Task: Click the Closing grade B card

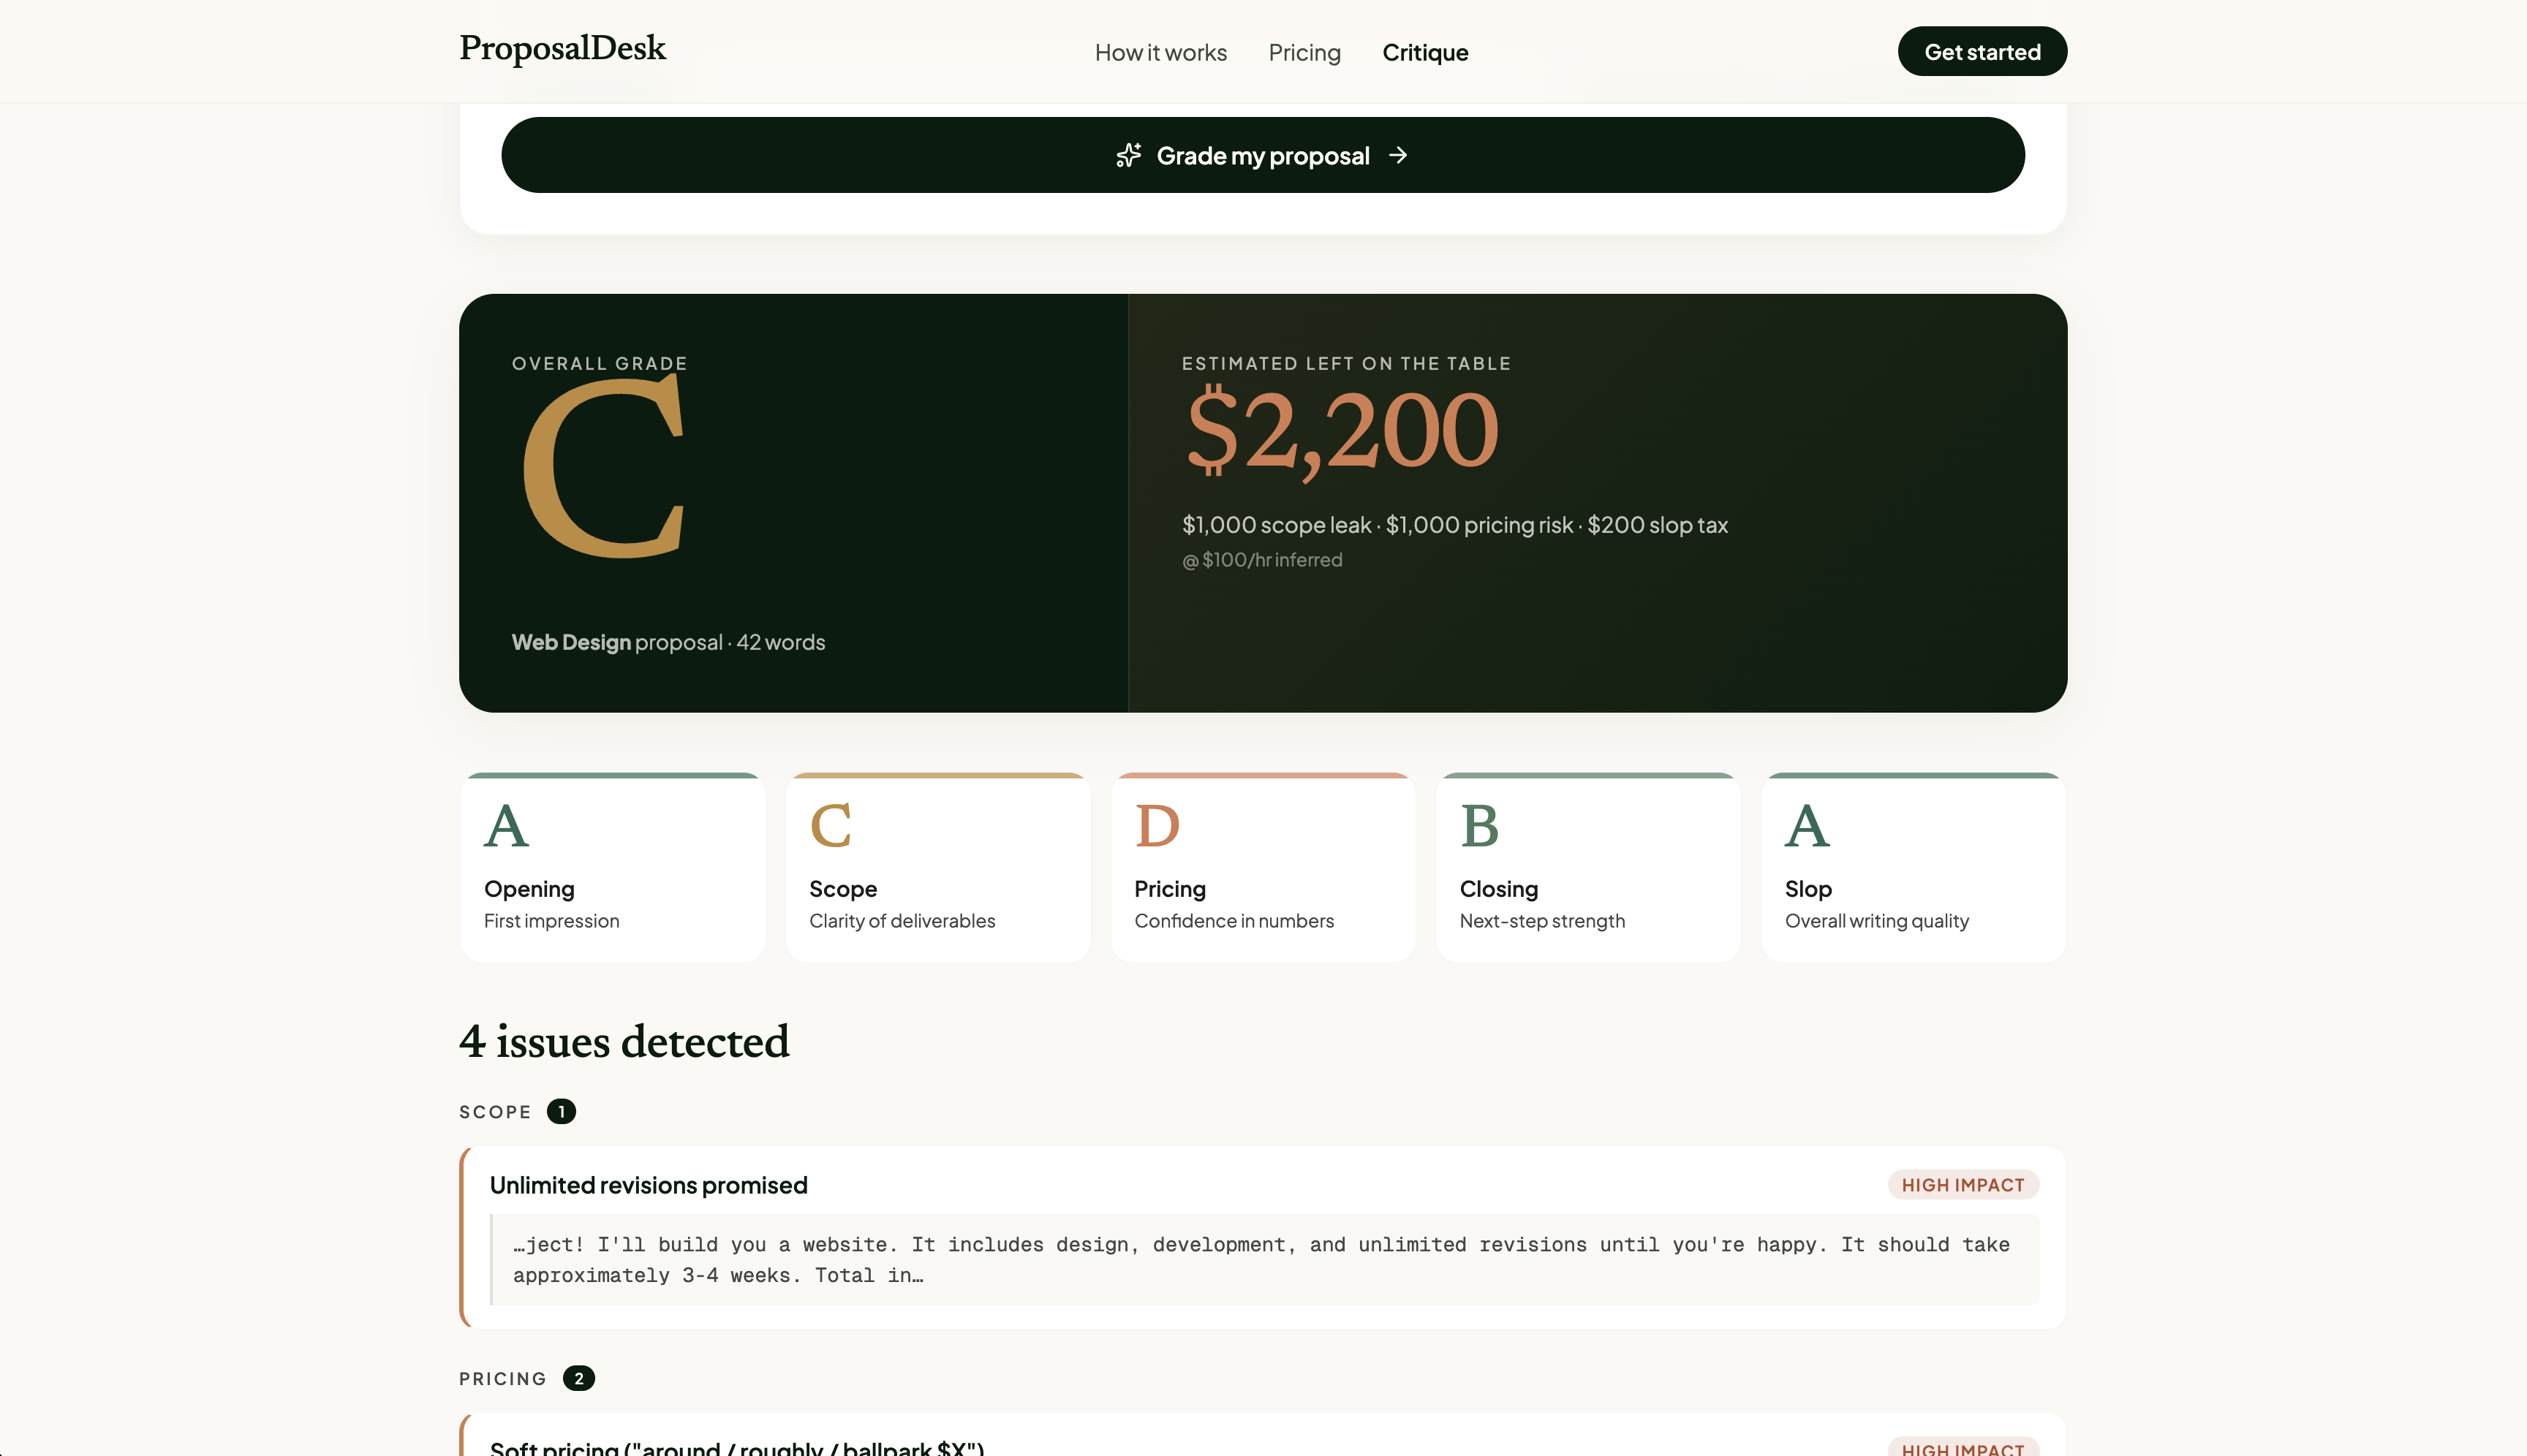Action: coord(1587,867)
